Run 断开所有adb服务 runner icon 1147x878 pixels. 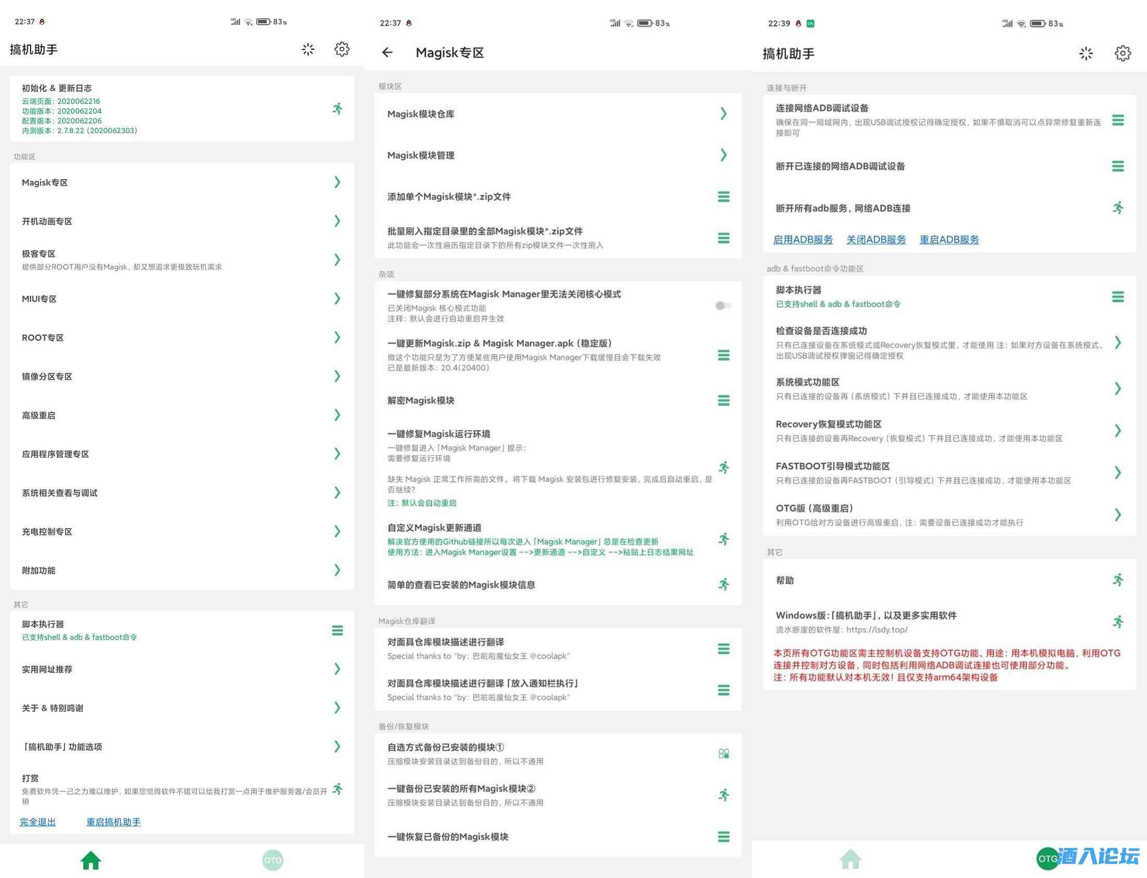point(1118,208)
